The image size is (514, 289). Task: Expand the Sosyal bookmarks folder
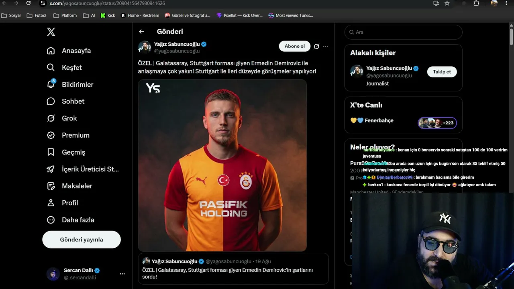11,15
